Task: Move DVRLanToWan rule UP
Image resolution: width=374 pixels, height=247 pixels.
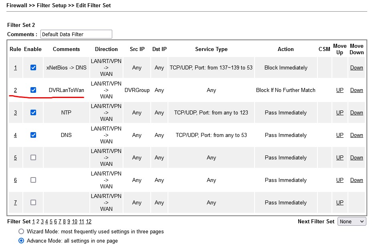Action: coord(340,90)
